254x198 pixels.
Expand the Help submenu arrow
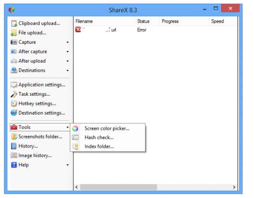coord(67,165)
